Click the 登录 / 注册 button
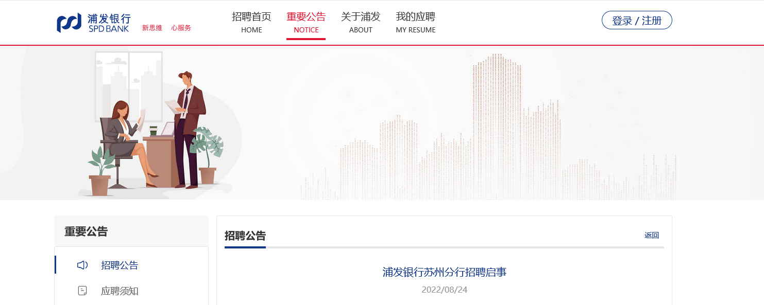The width and height of the screenshot is (764, 305). click(x=637, y=21)
